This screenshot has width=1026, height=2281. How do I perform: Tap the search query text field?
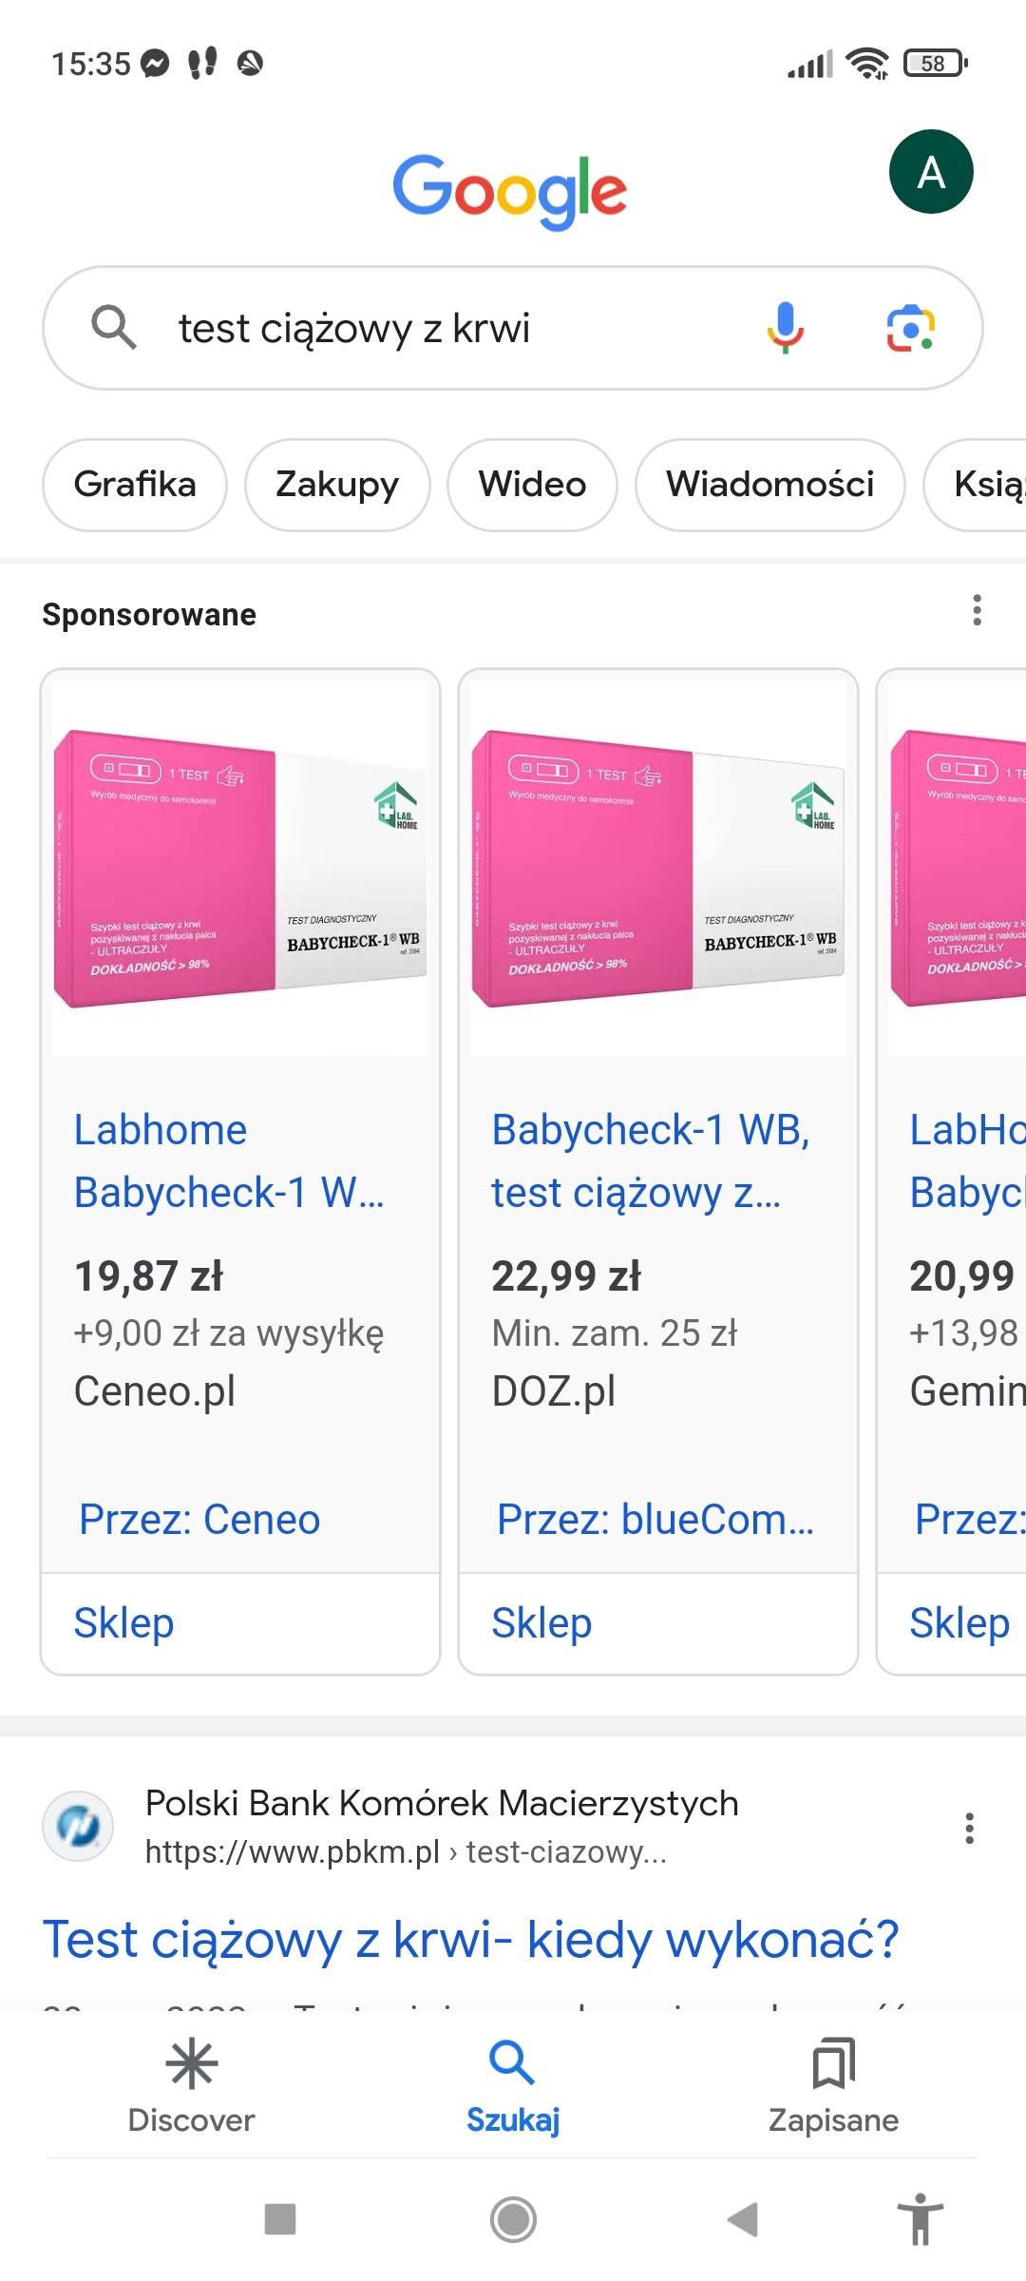(456, 329)
